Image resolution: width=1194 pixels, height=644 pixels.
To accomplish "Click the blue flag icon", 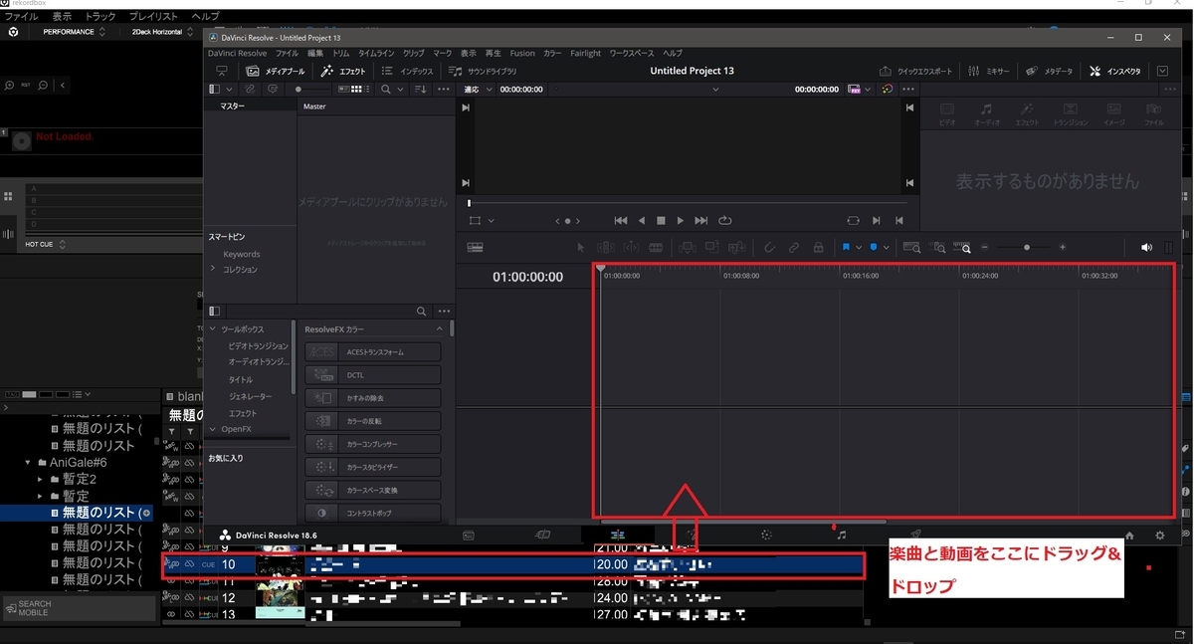I will (x=846, y=247).
